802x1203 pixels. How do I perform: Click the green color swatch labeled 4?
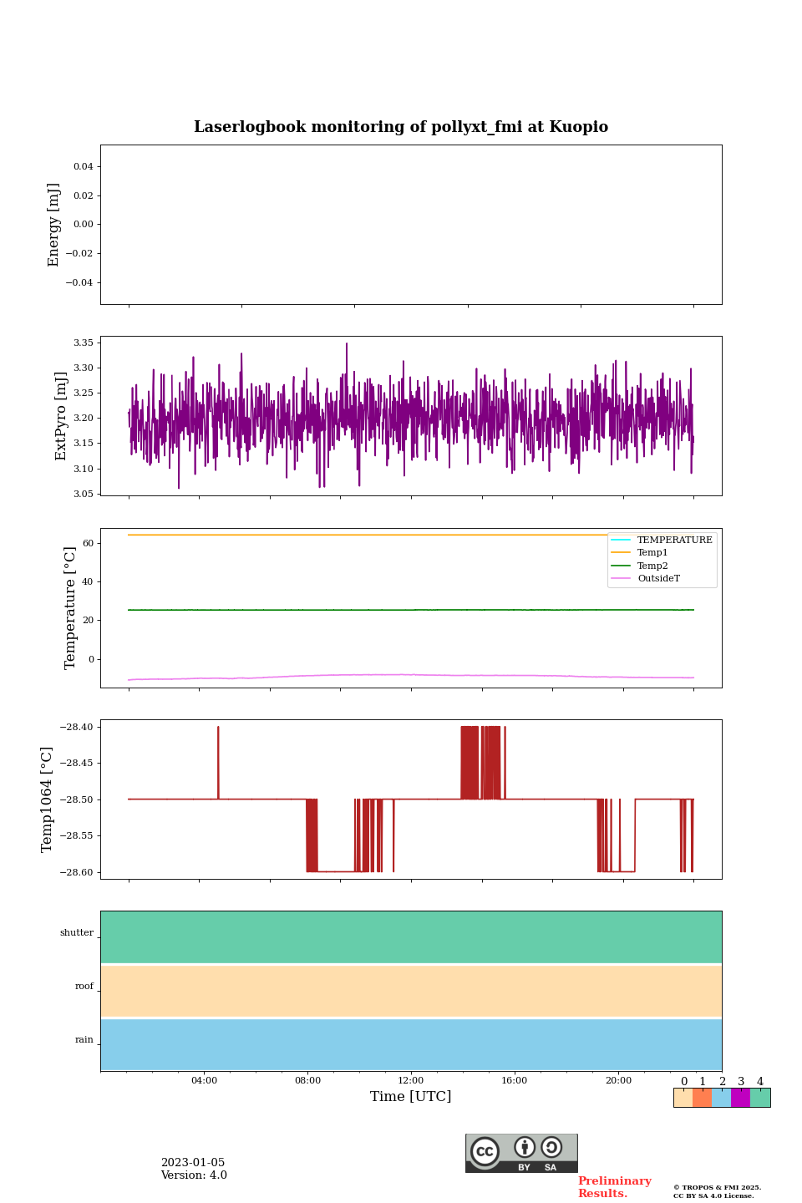760,1098
